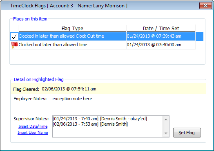Click the Supervisor Notes label
The height and width of the screenshot is (151, 214).
pyautogui.click(x=31, y=119)
